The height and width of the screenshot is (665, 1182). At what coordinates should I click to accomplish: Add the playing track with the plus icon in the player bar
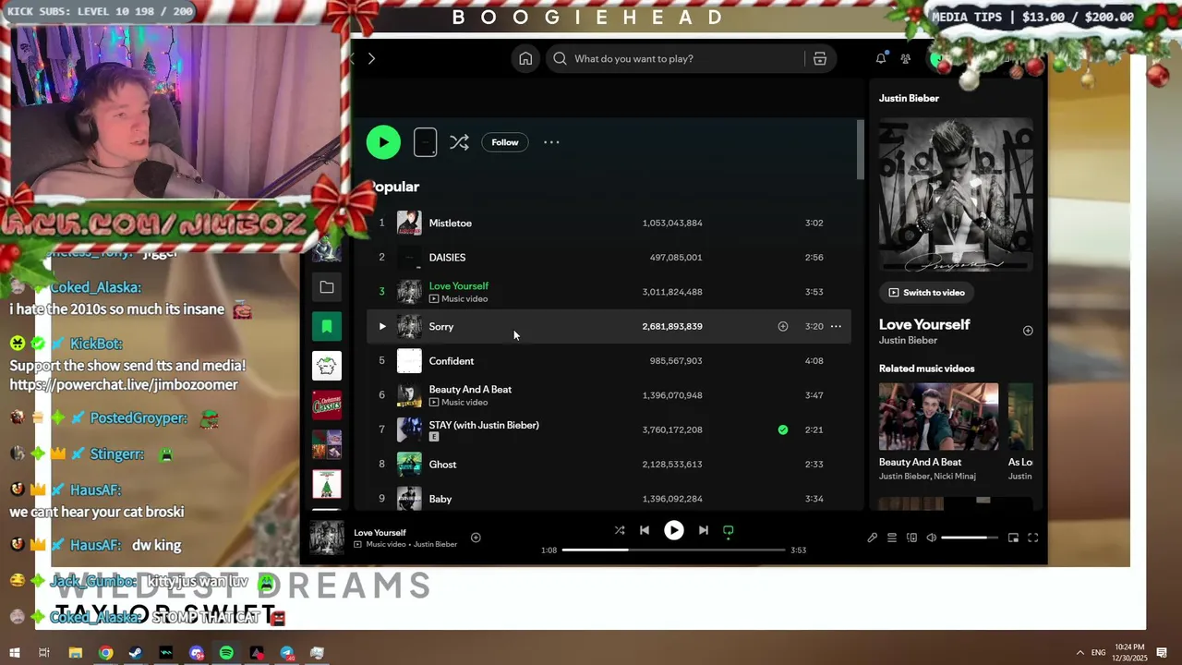click(x=476, y=538)
